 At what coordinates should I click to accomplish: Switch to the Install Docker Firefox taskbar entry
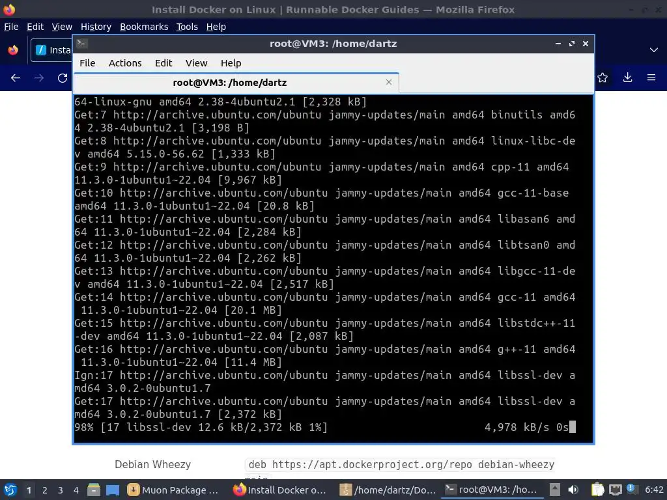(280, 490)
